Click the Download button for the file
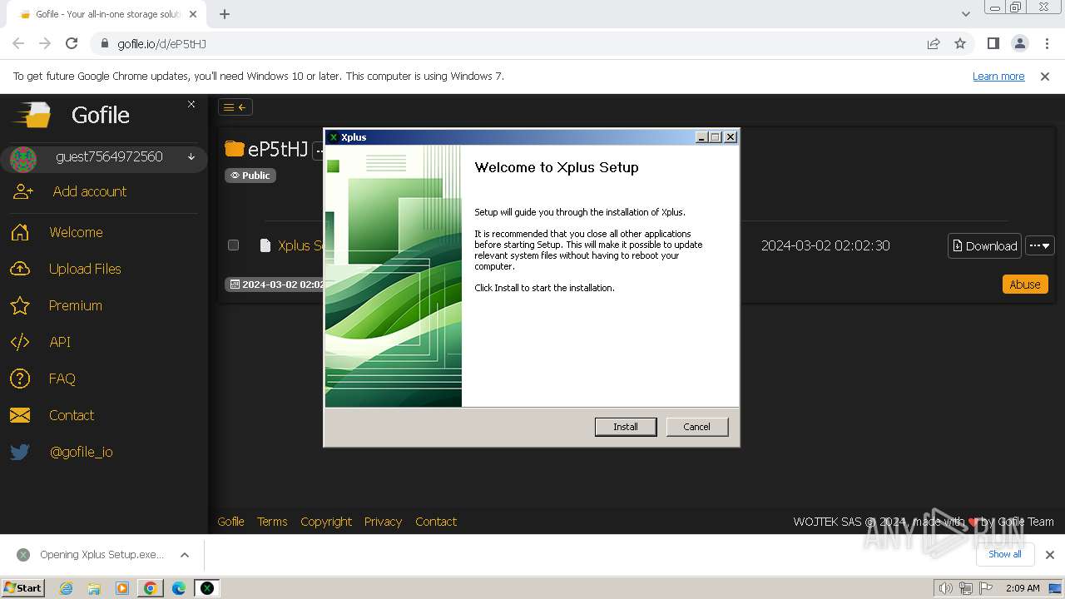The height and width of the screenshot is (599, 1065). point(984,245)
